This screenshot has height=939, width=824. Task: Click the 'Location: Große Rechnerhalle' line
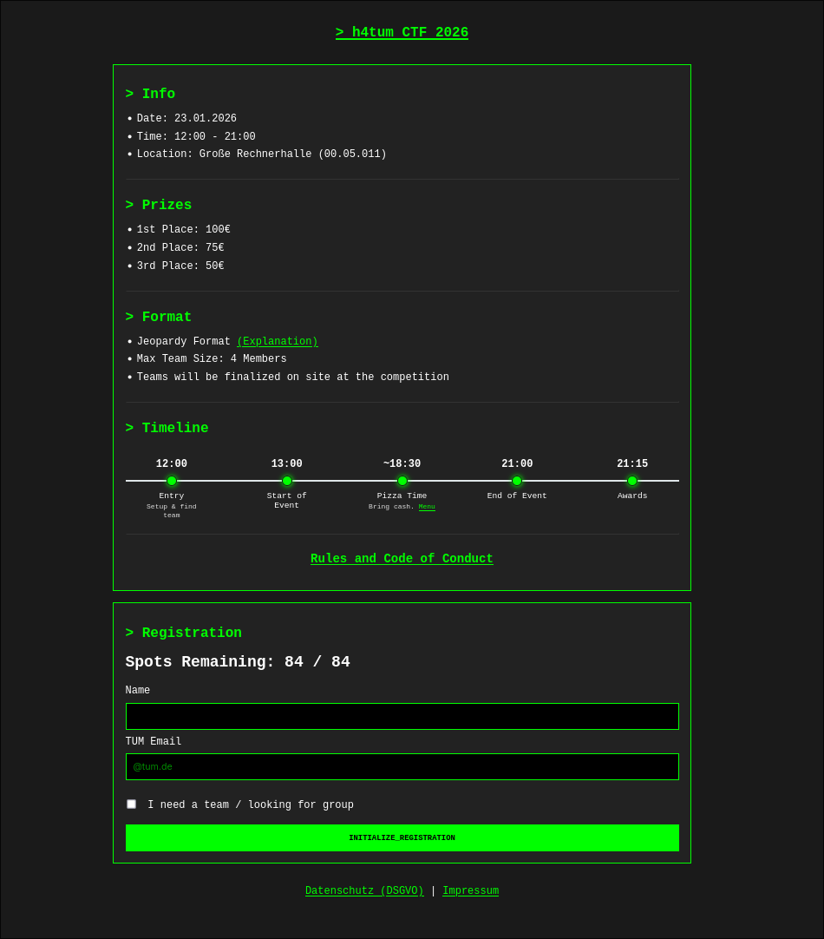click(261, 154)
